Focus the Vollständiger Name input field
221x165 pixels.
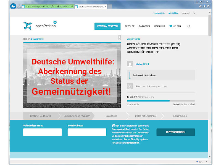[x=43, y=132]
